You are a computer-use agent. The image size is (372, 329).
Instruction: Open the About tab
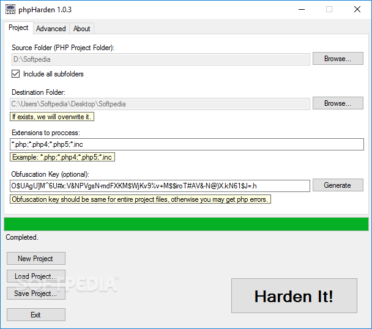pyautogui.click(x=81, y=29)
